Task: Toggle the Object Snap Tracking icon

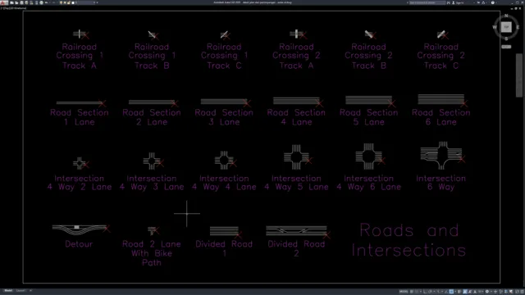Action: point(446,292)
